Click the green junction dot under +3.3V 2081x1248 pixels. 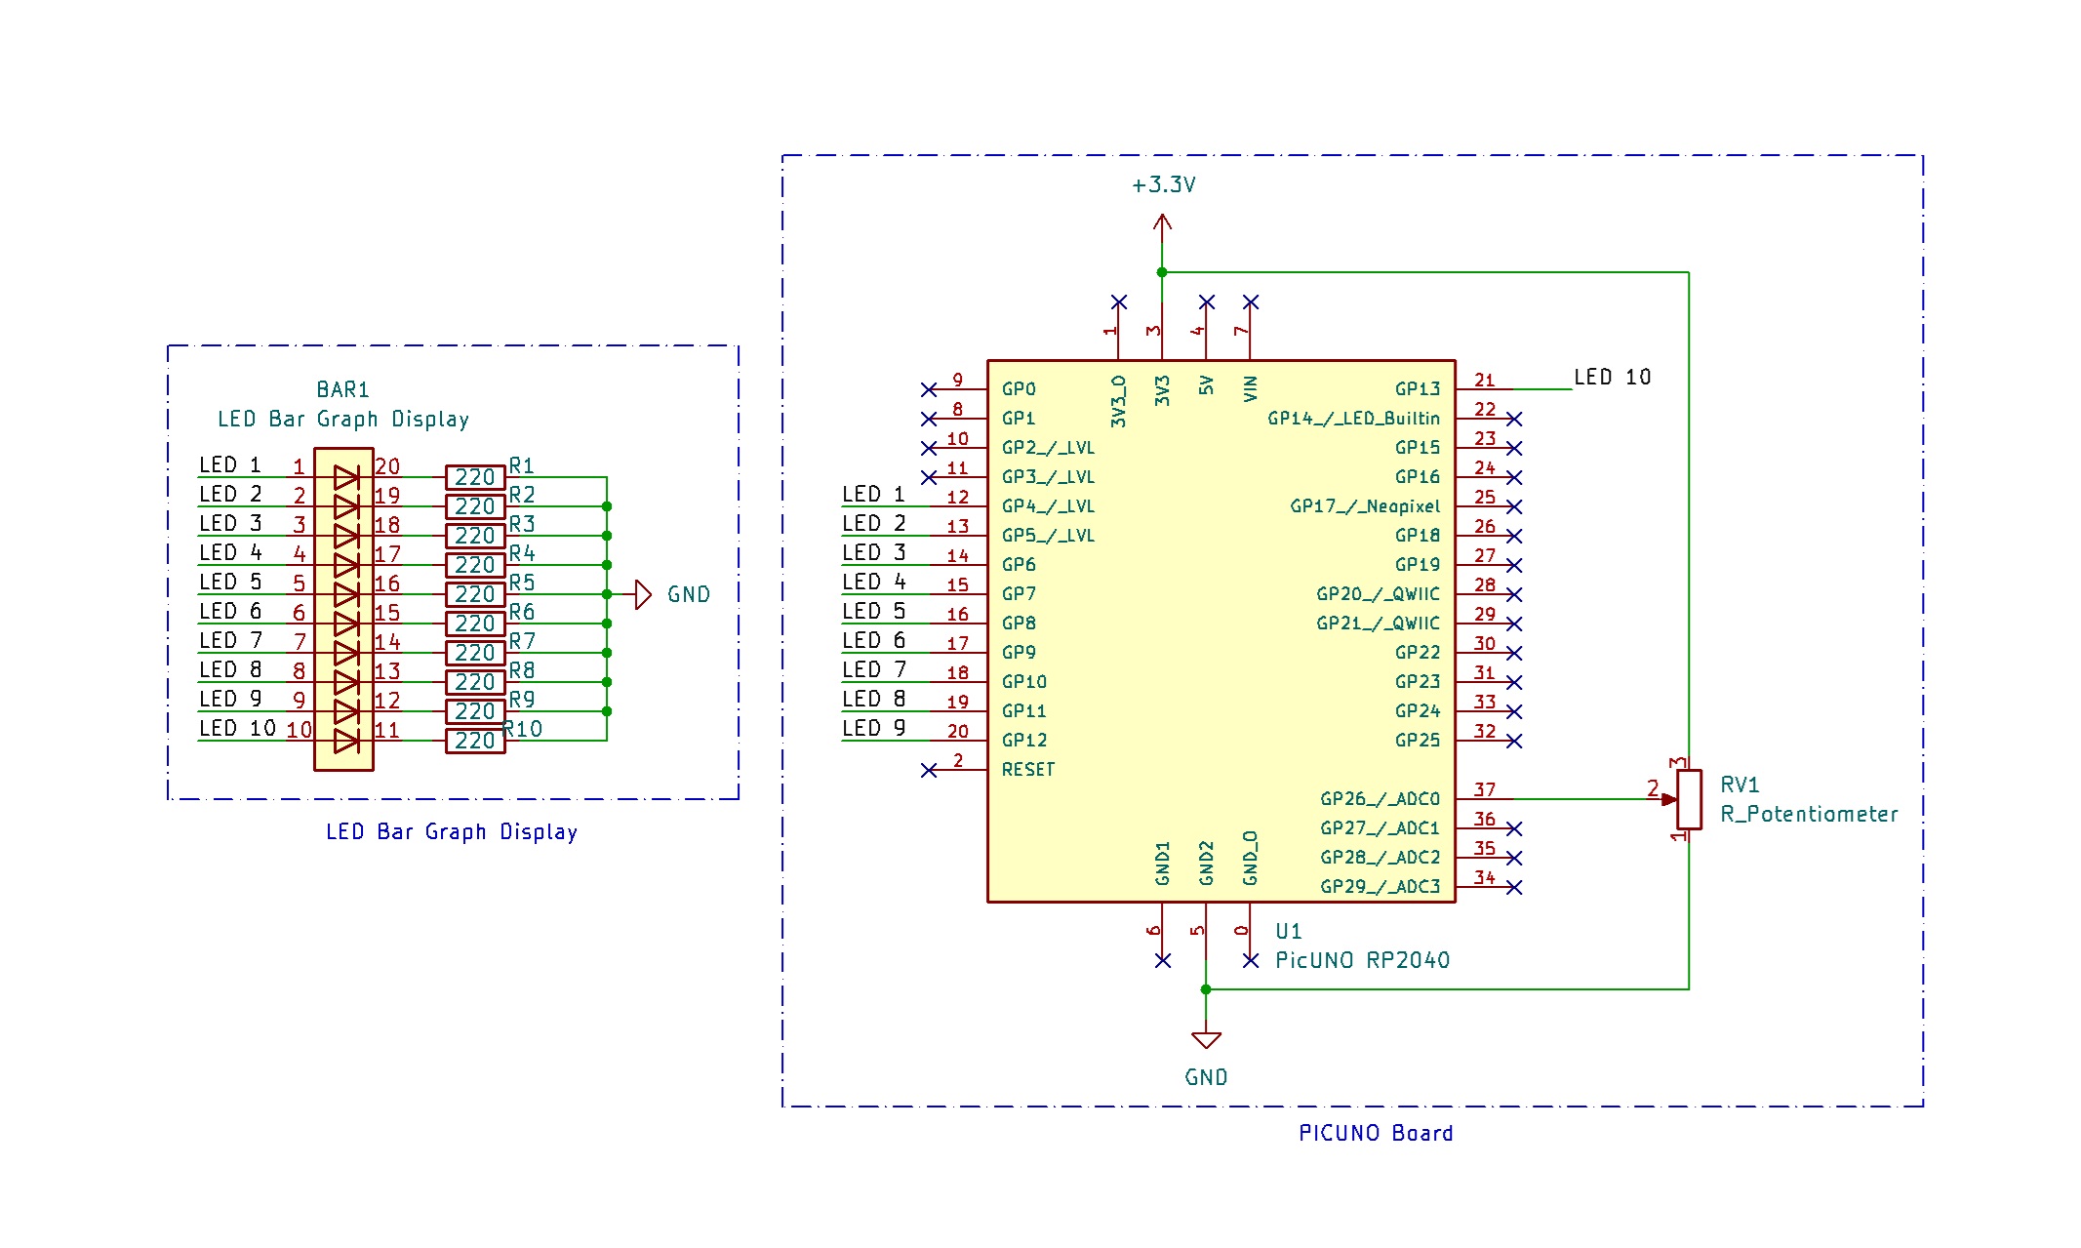[1161, 270]
